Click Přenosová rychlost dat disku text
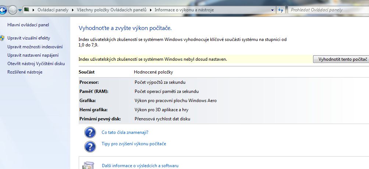Screen dimensions: 369x169 point(162,119)
